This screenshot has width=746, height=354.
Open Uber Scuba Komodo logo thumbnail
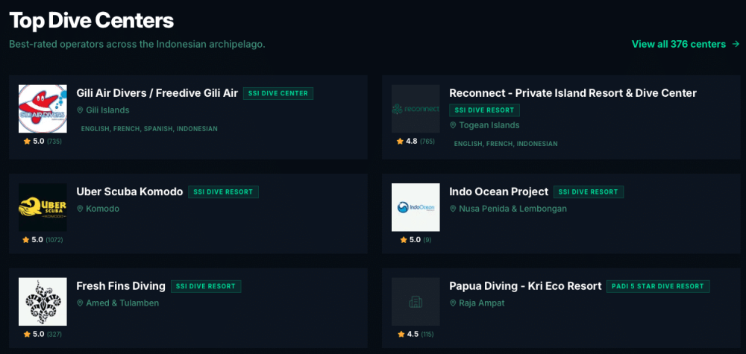click(x=43, y=208)
